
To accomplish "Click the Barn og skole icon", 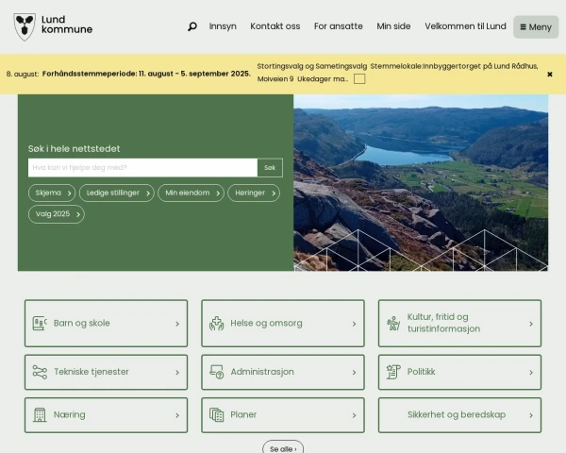I will (40, 323).
